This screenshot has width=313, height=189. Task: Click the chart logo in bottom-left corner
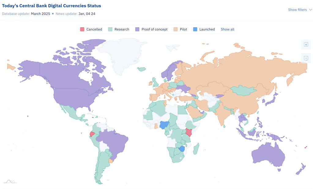10,181
